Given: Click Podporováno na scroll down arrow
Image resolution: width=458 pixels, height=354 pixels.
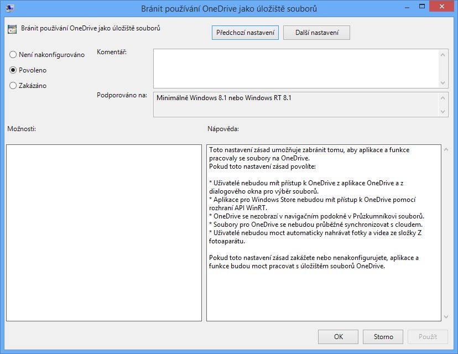Looking at the screenshot, I should (x=443, y=112).
